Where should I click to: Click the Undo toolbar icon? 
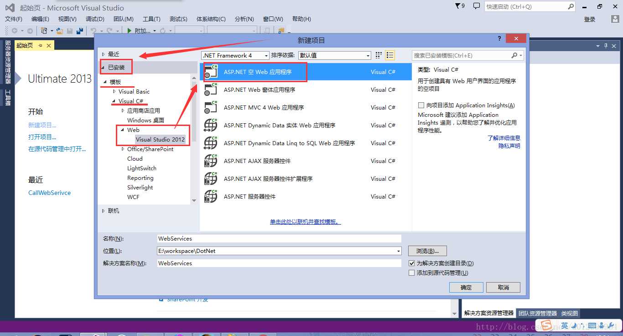93,31
